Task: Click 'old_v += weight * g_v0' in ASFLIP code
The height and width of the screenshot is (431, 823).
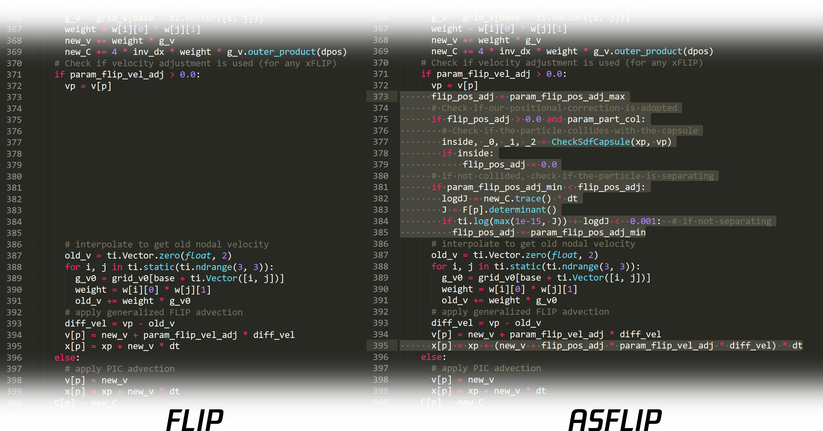Action: point(499,300)
